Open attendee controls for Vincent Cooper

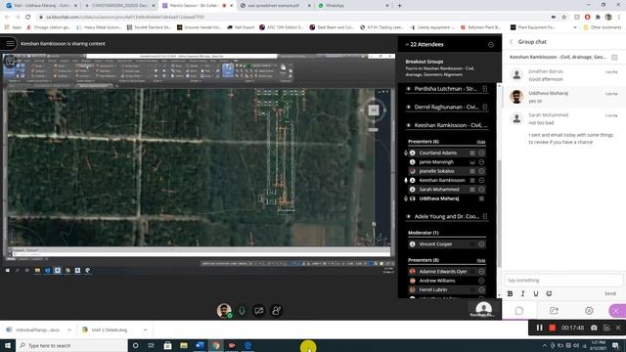click(x=481, y=244)
